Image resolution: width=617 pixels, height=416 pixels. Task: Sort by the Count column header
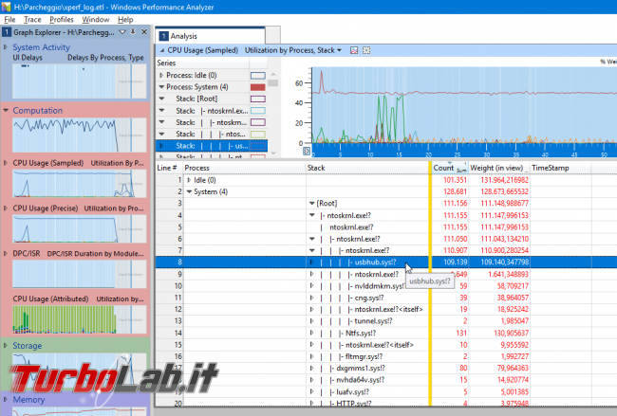[x=450, y=168]
